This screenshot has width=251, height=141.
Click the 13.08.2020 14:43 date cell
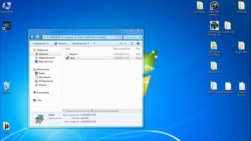(x=121, y=54)
